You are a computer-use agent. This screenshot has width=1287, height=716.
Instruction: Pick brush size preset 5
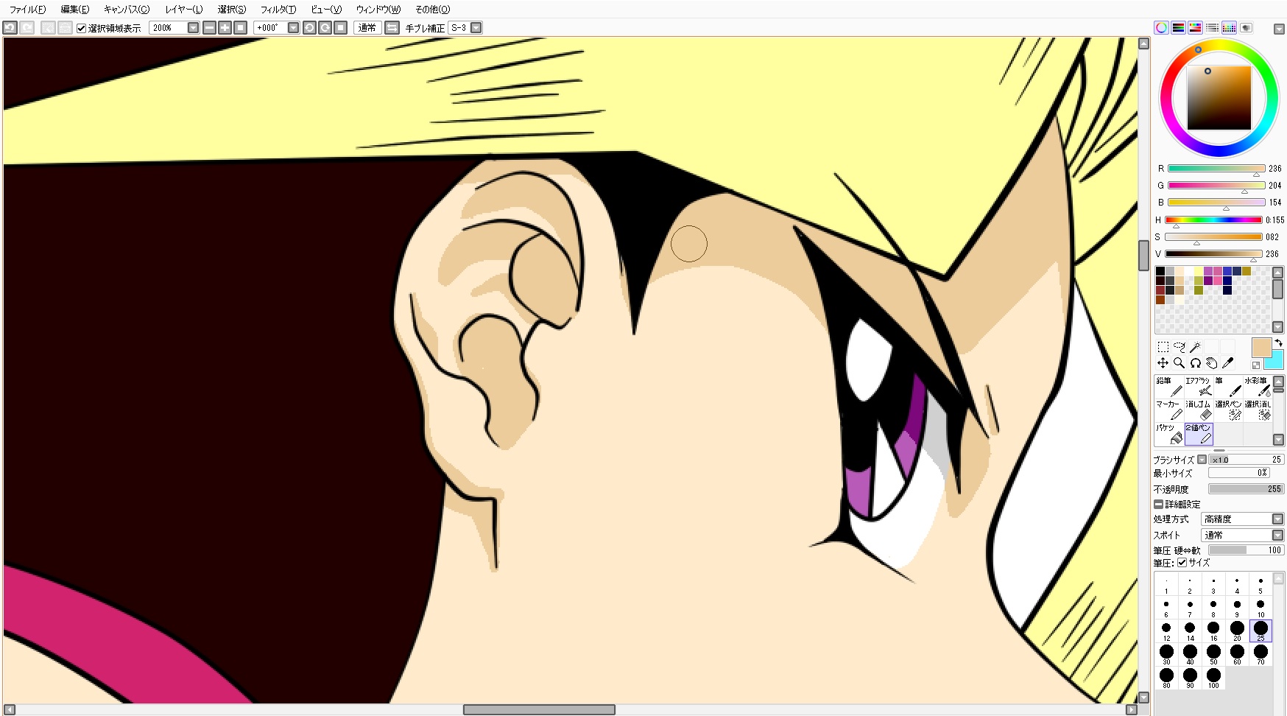pyautogui.click(x=1260, y=583)
